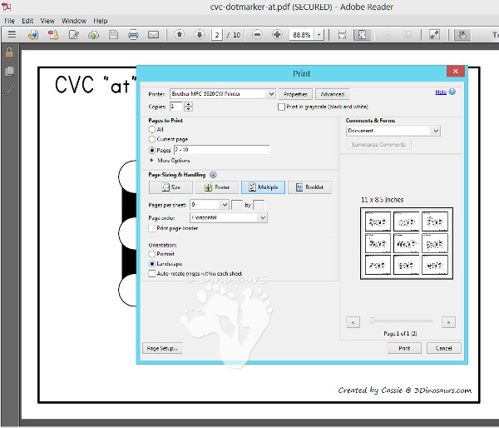Open the Page order dropdown

pyautogui.click(x=229, y=217)
